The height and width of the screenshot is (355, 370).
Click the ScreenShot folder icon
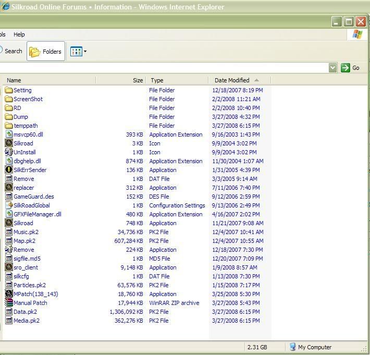pyautogui.click(x=9, y=99)
